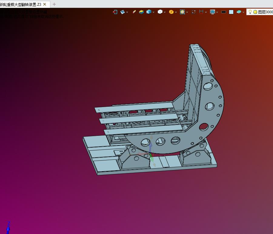Select the blue view-orientation icon
This screenshot has width=273, height=234.
(x=123, y=12)
